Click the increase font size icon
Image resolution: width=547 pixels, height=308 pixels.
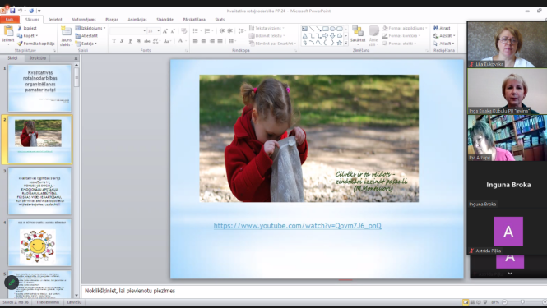tap(165, 31)
